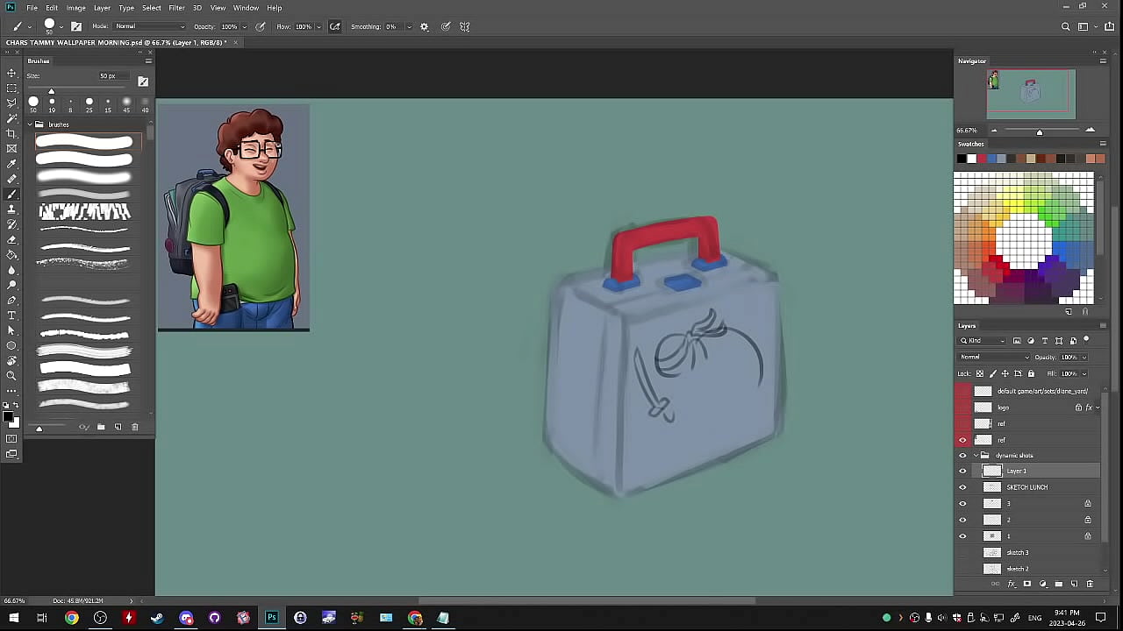Viewport: 1123px width, 631px height.
Task: Open the Filter menu
Action: (176, 8)
